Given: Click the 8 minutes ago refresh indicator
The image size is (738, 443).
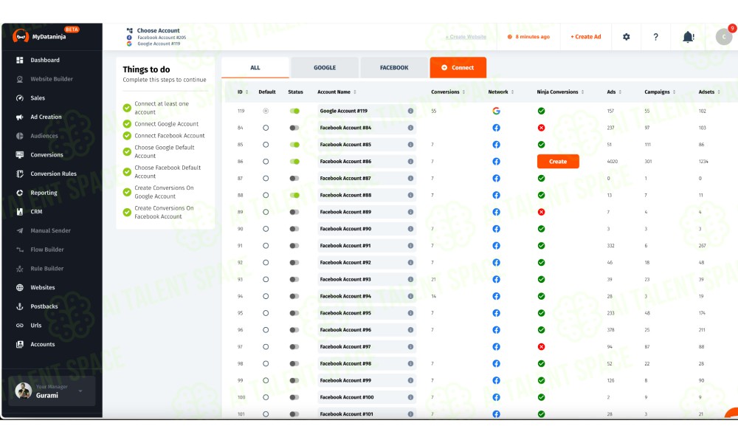Looking at the screenshot, I should [x=528, y=37].
